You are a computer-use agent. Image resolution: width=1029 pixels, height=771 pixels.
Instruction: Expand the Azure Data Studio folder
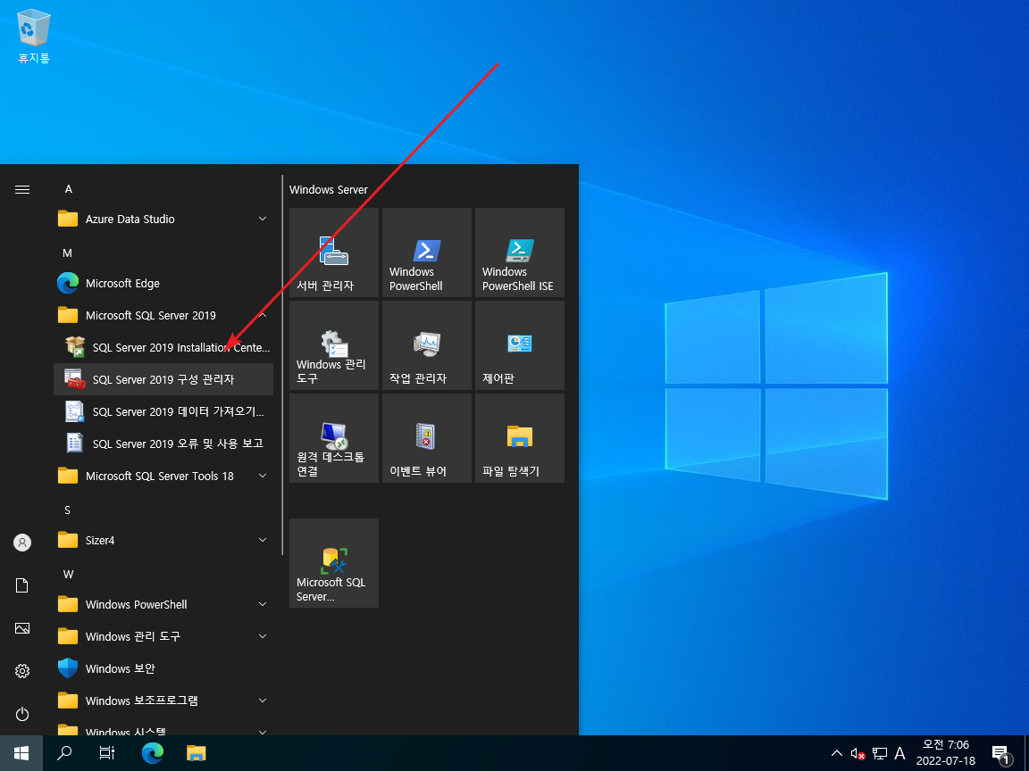click(x=163, y=219)
